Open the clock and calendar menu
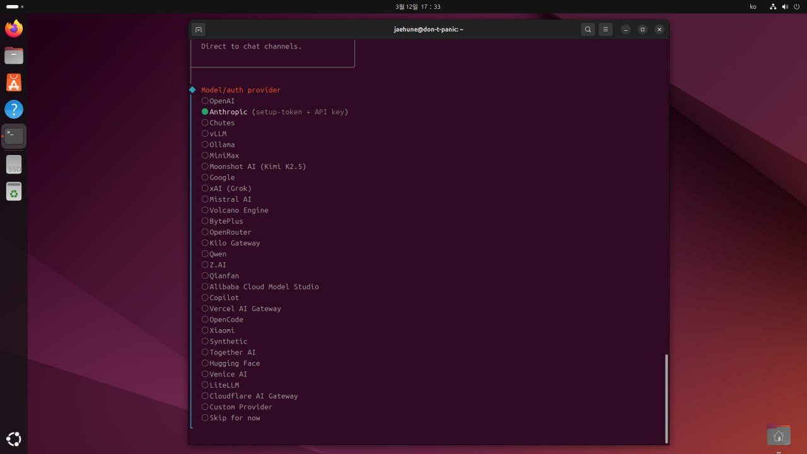Viewport: 807px width, 454px height. 417,6
